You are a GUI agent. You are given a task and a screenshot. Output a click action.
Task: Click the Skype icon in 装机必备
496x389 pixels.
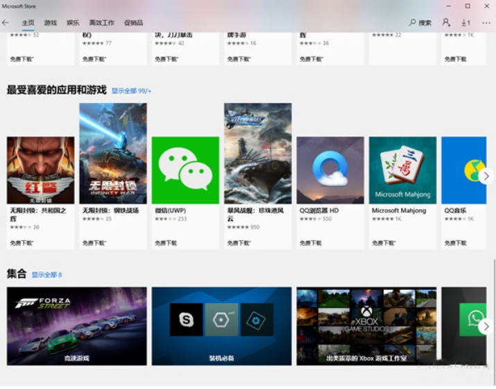point(187,320)
